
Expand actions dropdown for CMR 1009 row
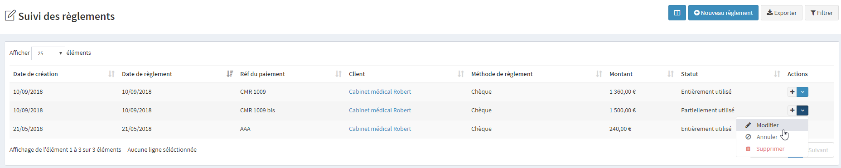pos(802,92)
